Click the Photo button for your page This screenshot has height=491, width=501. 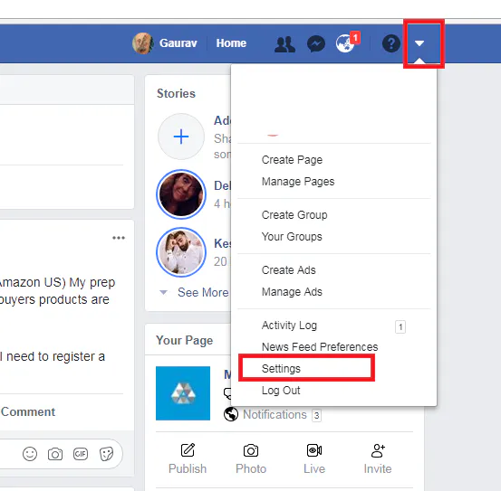coord(251,458)
